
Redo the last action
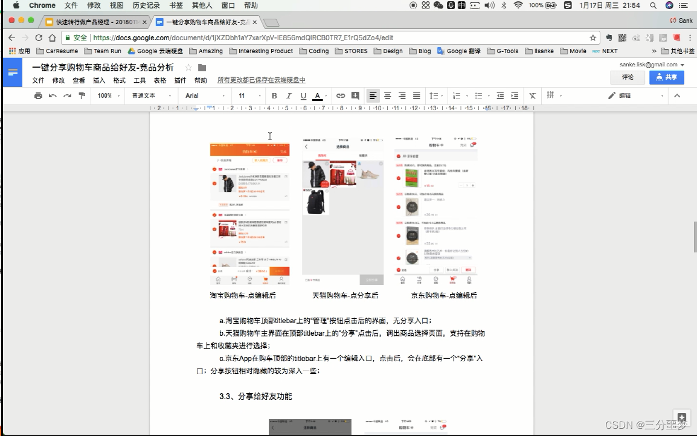click(x=67, y=95)
